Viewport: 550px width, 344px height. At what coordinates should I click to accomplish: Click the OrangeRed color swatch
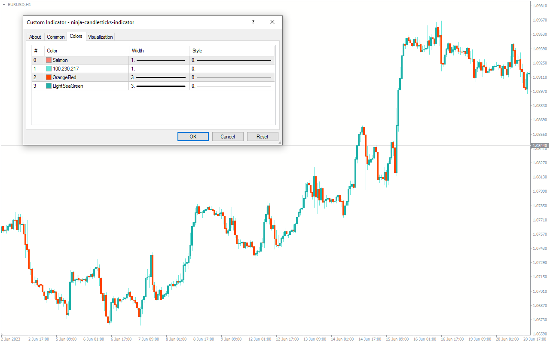tap(49, 77)
